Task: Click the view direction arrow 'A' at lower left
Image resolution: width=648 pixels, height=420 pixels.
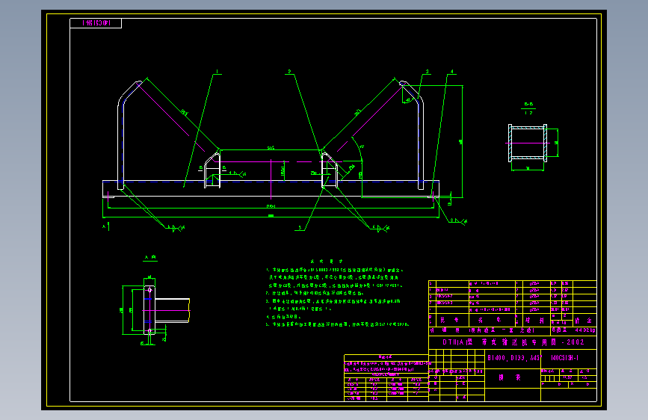Action: coord(106,226)
